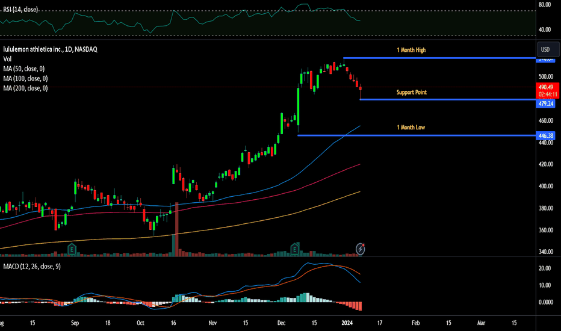Click the Sep label on time axis
This screenshot has height=331, width=561.
coord(75,323)
